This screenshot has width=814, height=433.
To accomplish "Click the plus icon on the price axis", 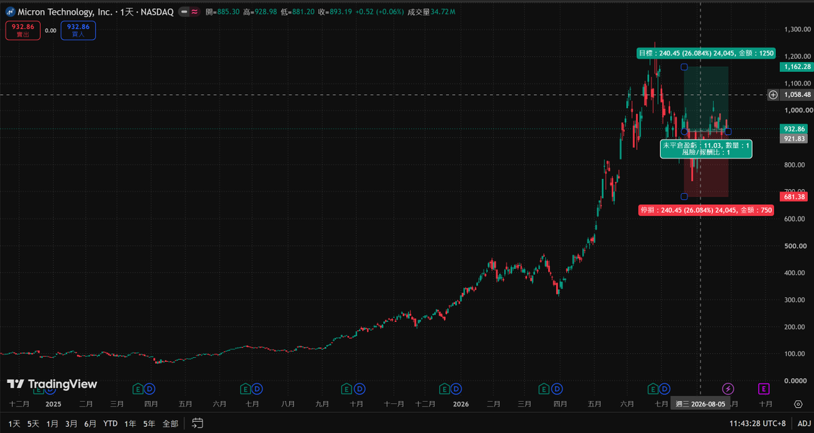I will (x=773, y=95).
